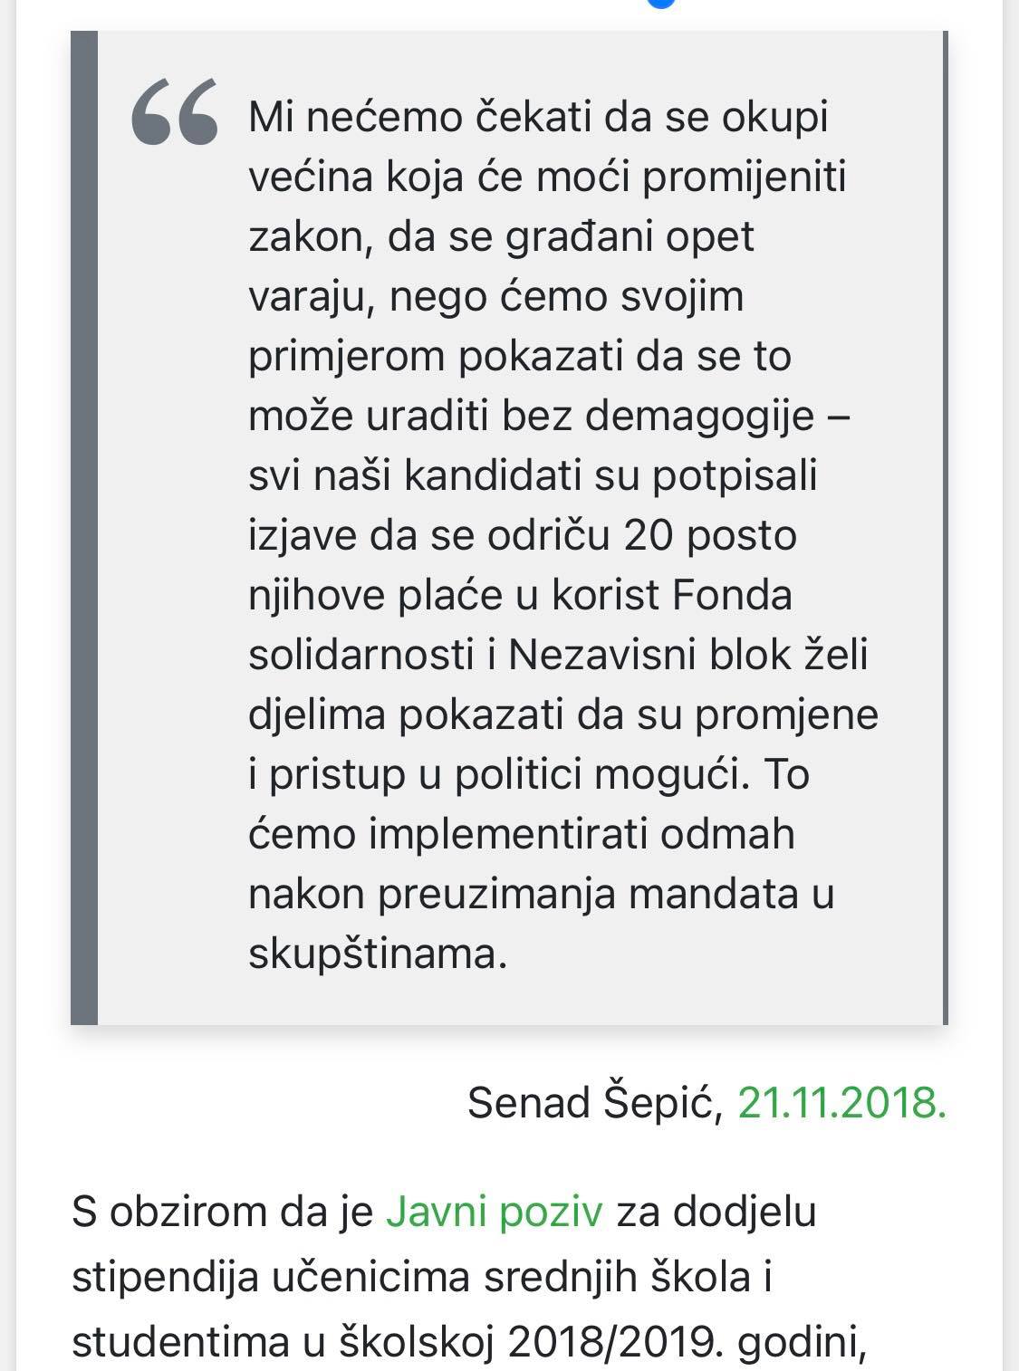Click the final quote word "skupštinama."
The height and width of the screenshot is (1371, 1019).
coord(377,954)
